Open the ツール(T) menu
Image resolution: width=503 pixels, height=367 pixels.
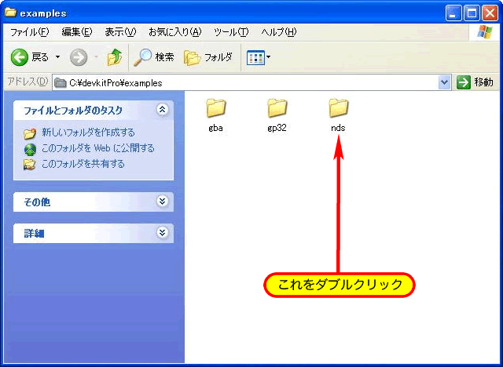coord(231,32)
